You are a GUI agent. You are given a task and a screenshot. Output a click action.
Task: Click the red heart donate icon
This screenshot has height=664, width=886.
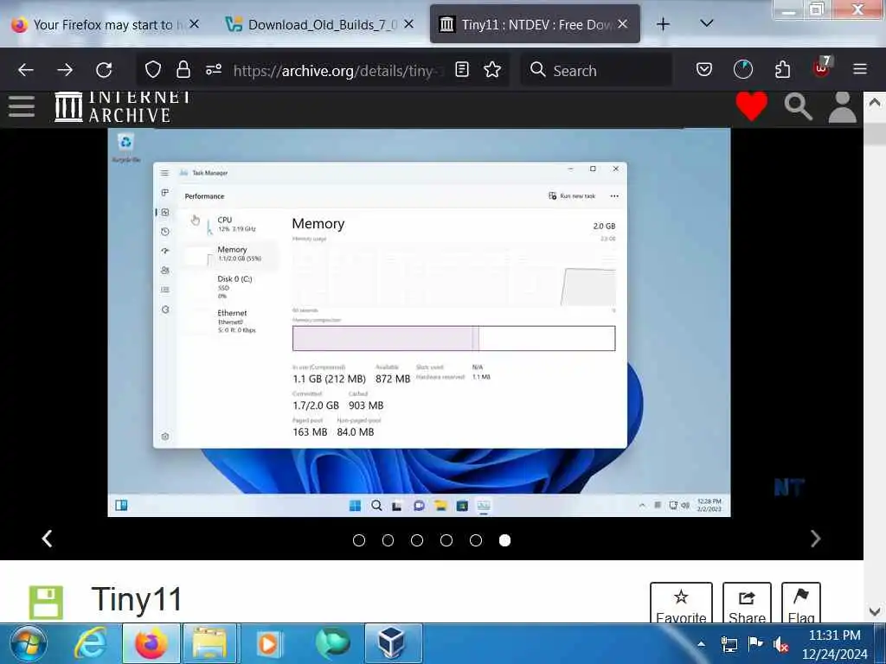pos(752,105)
